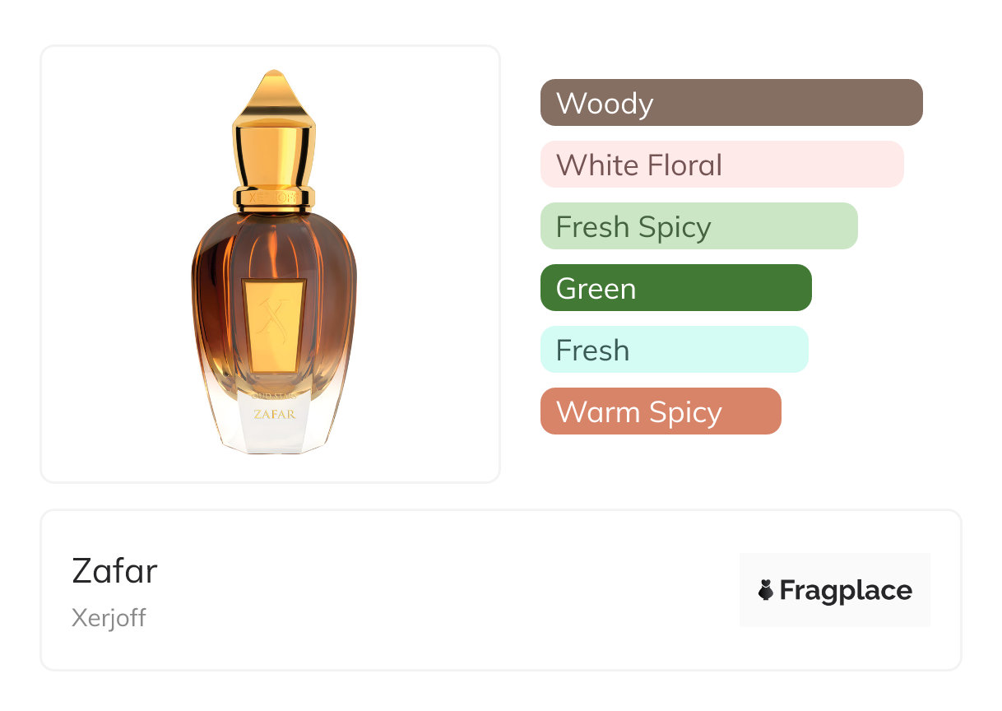Pick the mint Fresh accord bar
This screenshot has height=711, width=1002.
[674, 350]
